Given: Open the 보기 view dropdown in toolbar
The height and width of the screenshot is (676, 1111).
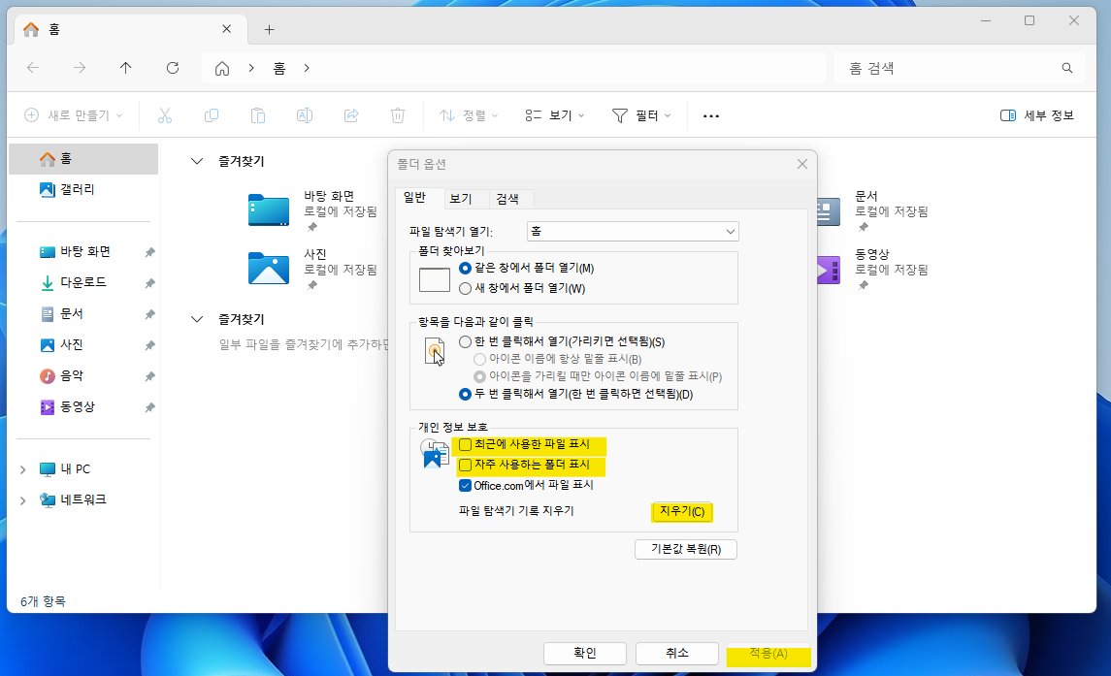Looking at the screenshot, I should pyautogui.click(x=555, y=115).
